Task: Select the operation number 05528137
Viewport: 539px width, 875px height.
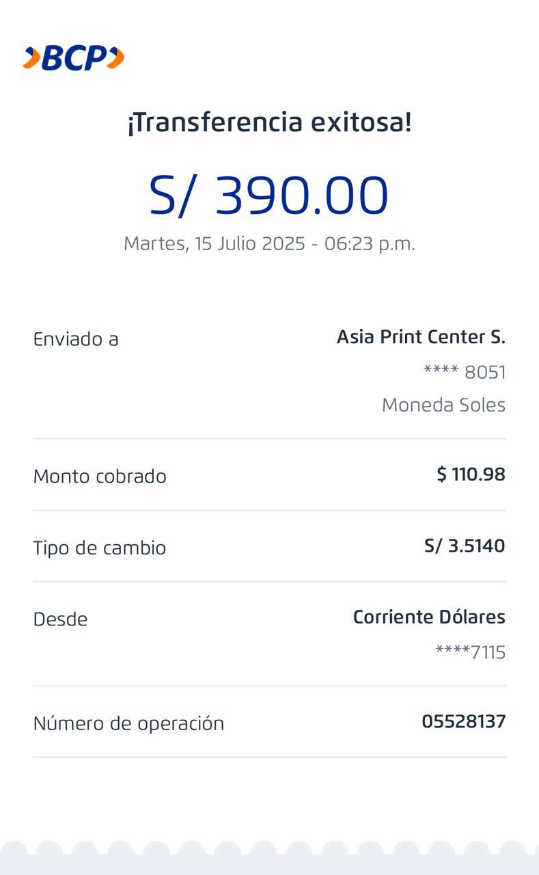Action: coord(464,722)
